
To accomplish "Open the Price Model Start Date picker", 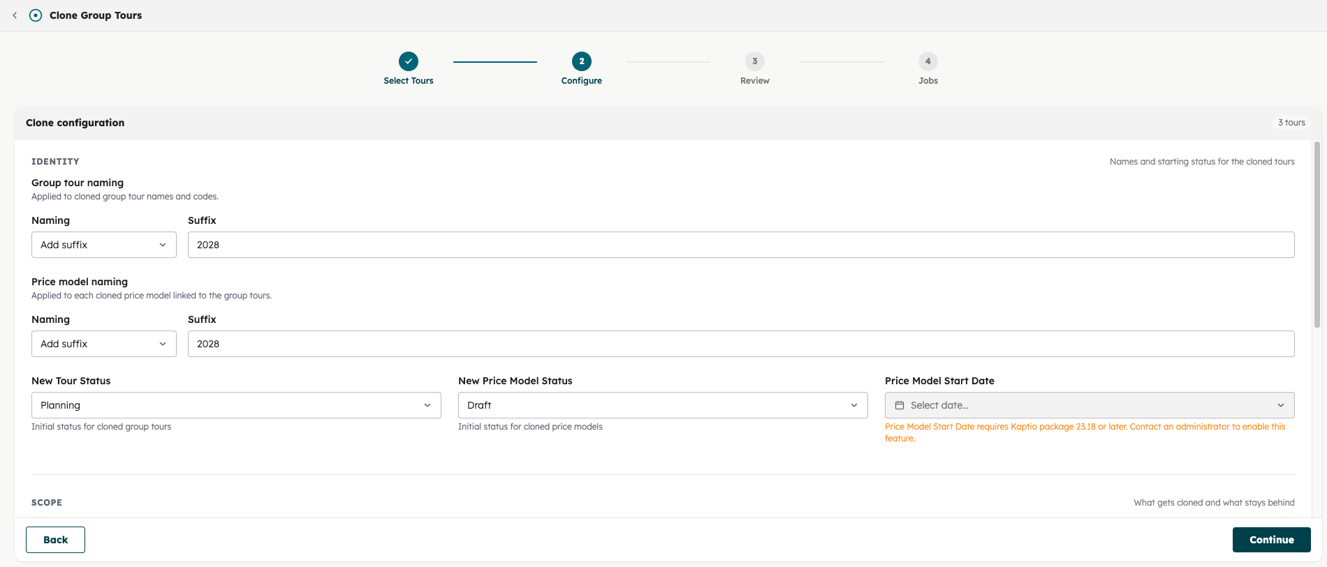I will (x=1090, y=405).
